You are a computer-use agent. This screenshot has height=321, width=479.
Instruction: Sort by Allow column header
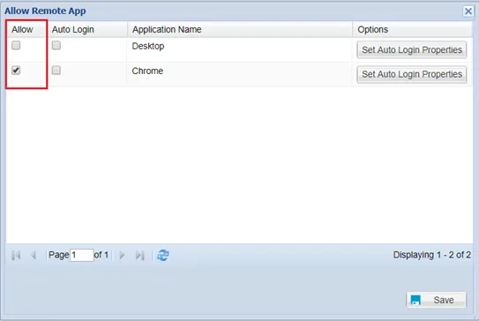pyautogui.click(x=26, y=29)
